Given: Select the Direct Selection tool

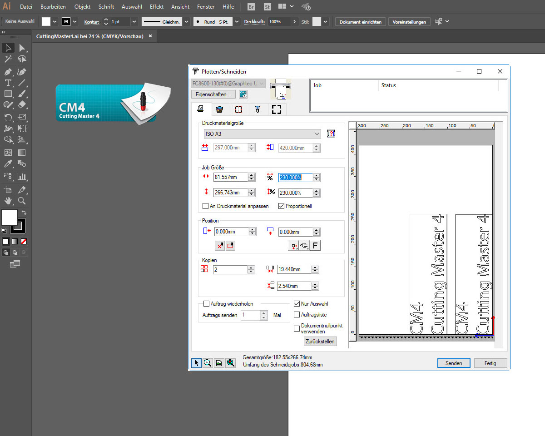Looking at the screenshot, I should [x=22, y=48].
